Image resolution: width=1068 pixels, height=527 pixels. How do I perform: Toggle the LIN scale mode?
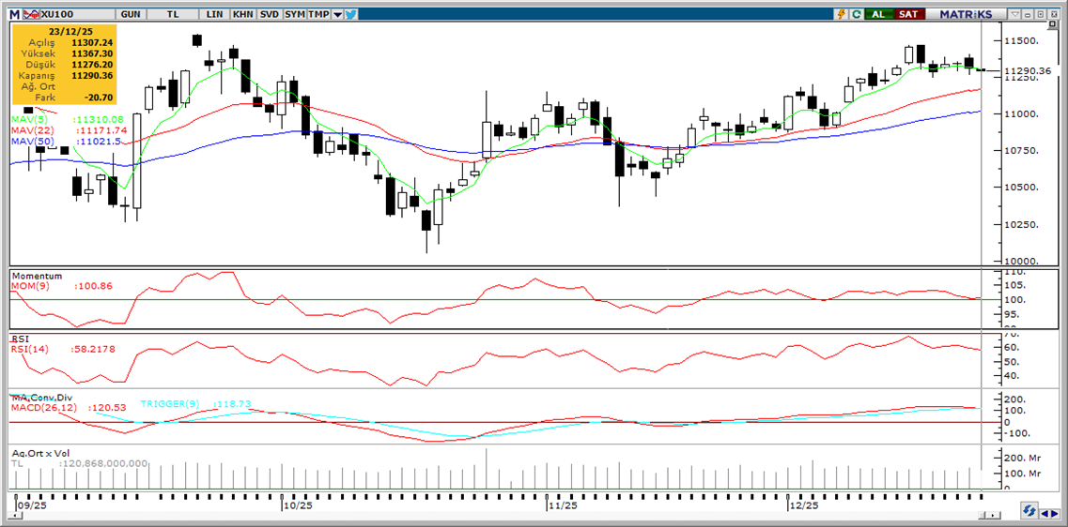pyautogui.click(x=215, y=14)
